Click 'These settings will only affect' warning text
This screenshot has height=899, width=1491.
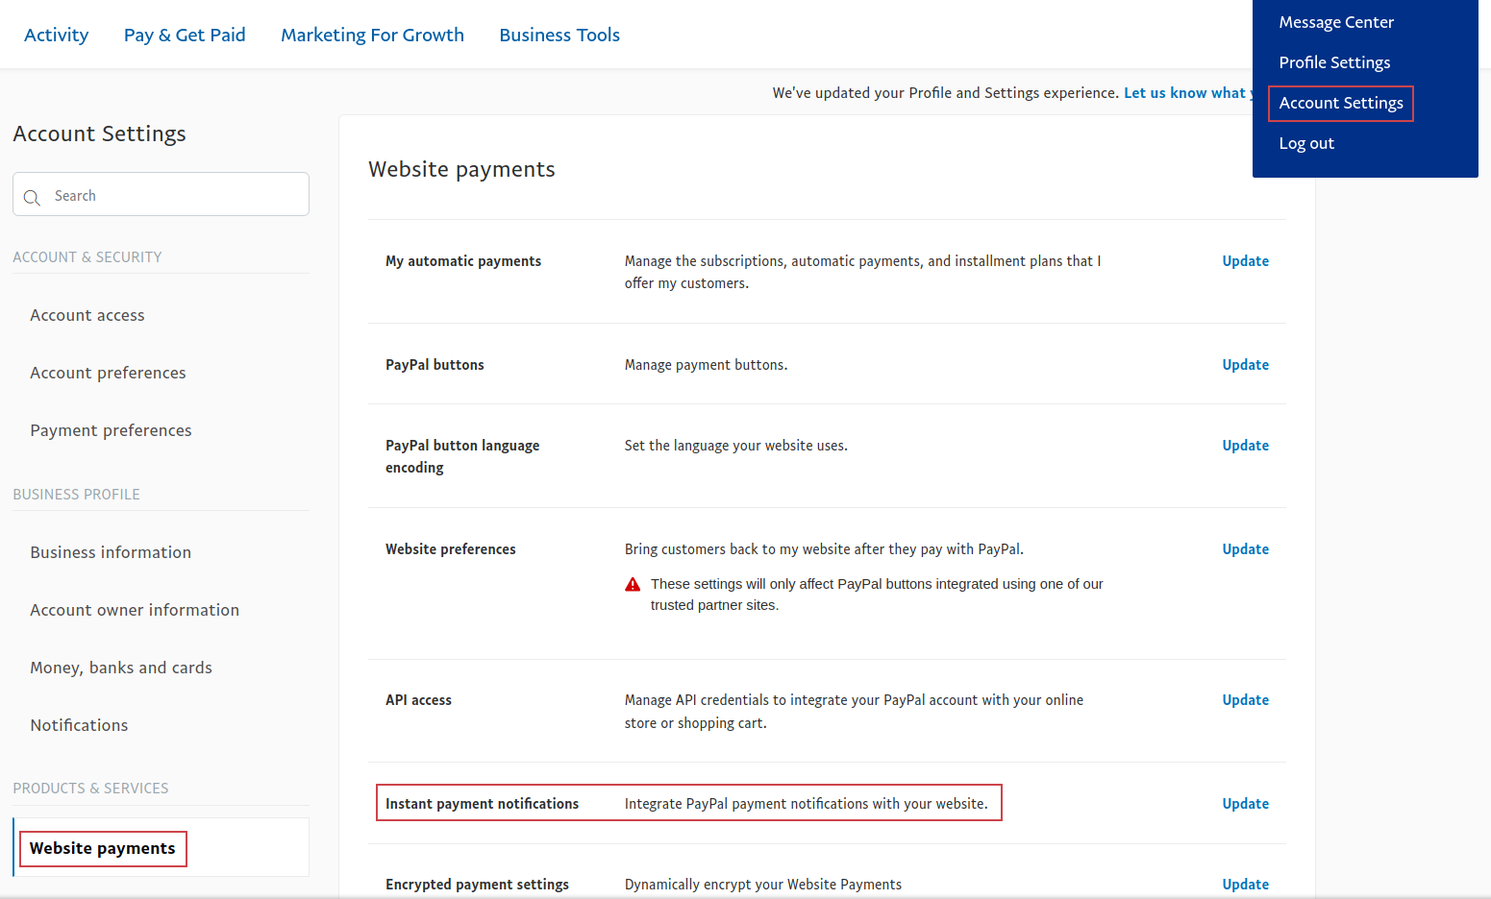coord(877,595)
